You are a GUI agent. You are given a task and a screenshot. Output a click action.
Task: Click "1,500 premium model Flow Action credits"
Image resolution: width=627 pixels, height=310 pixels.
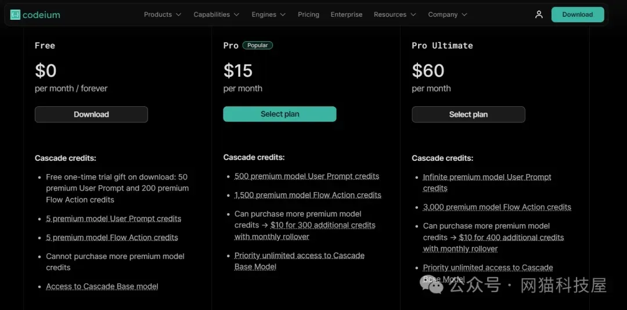pyautogui.click(x=308, y=195)
